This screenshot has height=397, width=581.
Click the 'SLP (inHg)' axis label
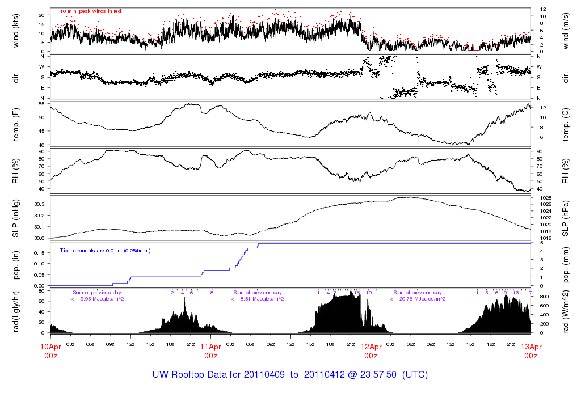click(x=15, y=218)
